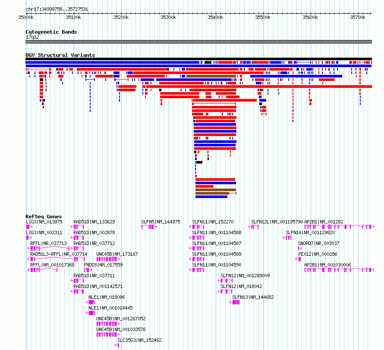Click the chr17:34998758..35727531 region label
The height and width of the screenshot is (350, 384).
pos(57,9)
